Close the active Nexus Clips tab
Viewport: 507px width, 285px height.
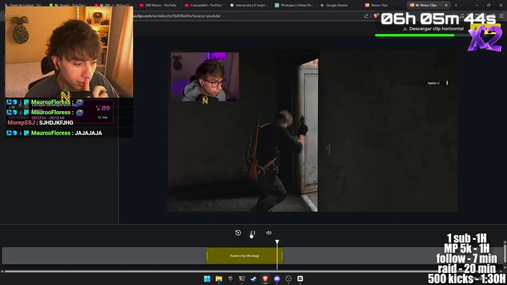446,5
